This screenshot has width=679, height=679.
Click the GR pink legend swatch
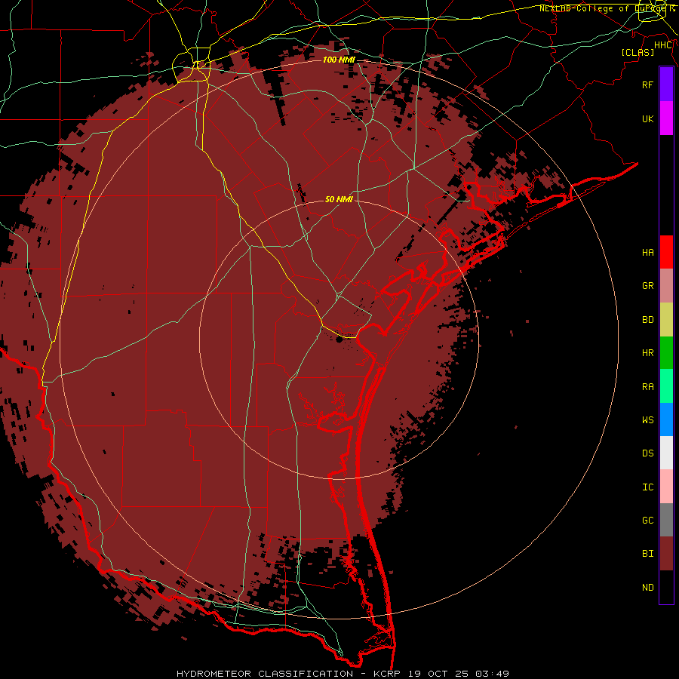tap(666, 286)
